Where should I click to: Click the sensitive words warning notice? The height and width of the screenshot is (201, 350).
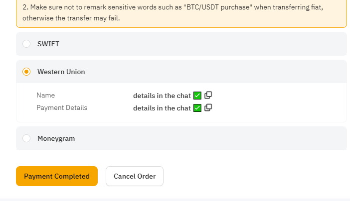click(181, 12)
